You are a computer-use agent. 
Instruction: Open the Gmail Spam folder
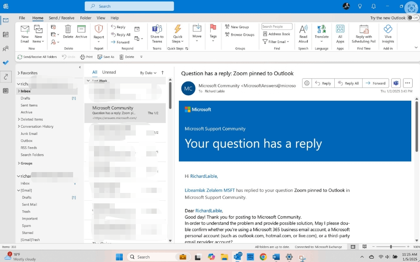pos(26,226)
